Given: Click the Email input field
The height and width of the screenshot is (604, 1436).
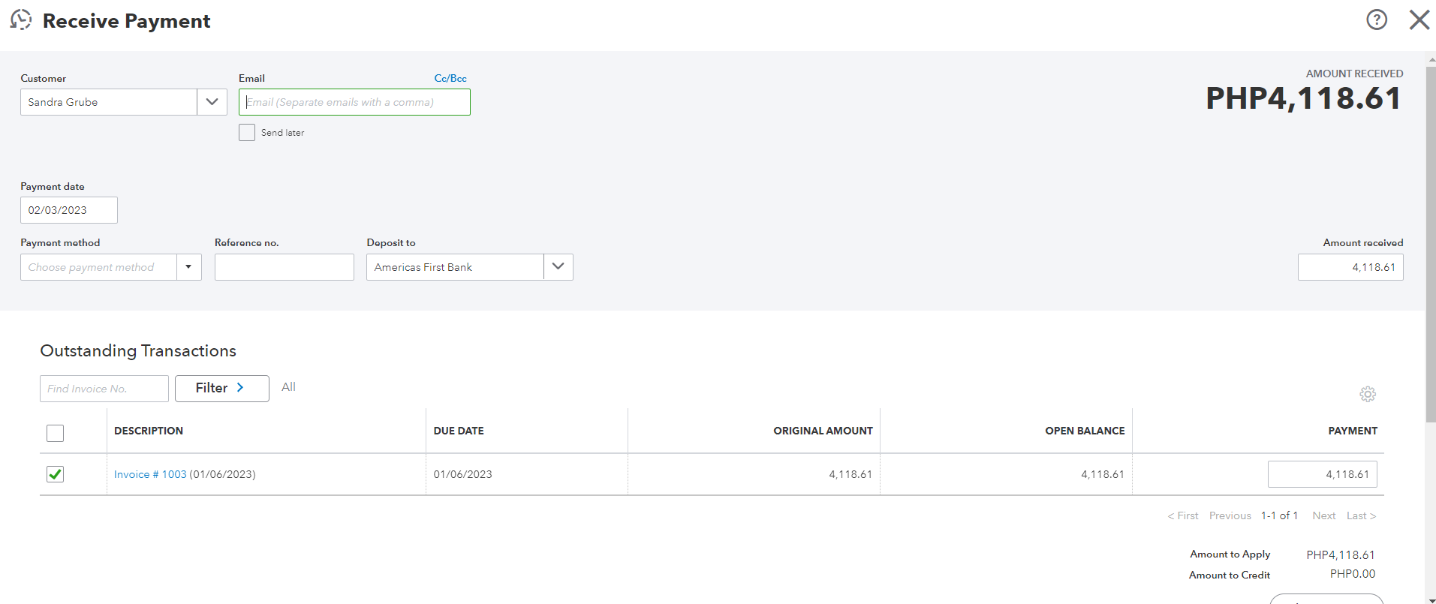Looking at the screenshot, I should [354, 102].
